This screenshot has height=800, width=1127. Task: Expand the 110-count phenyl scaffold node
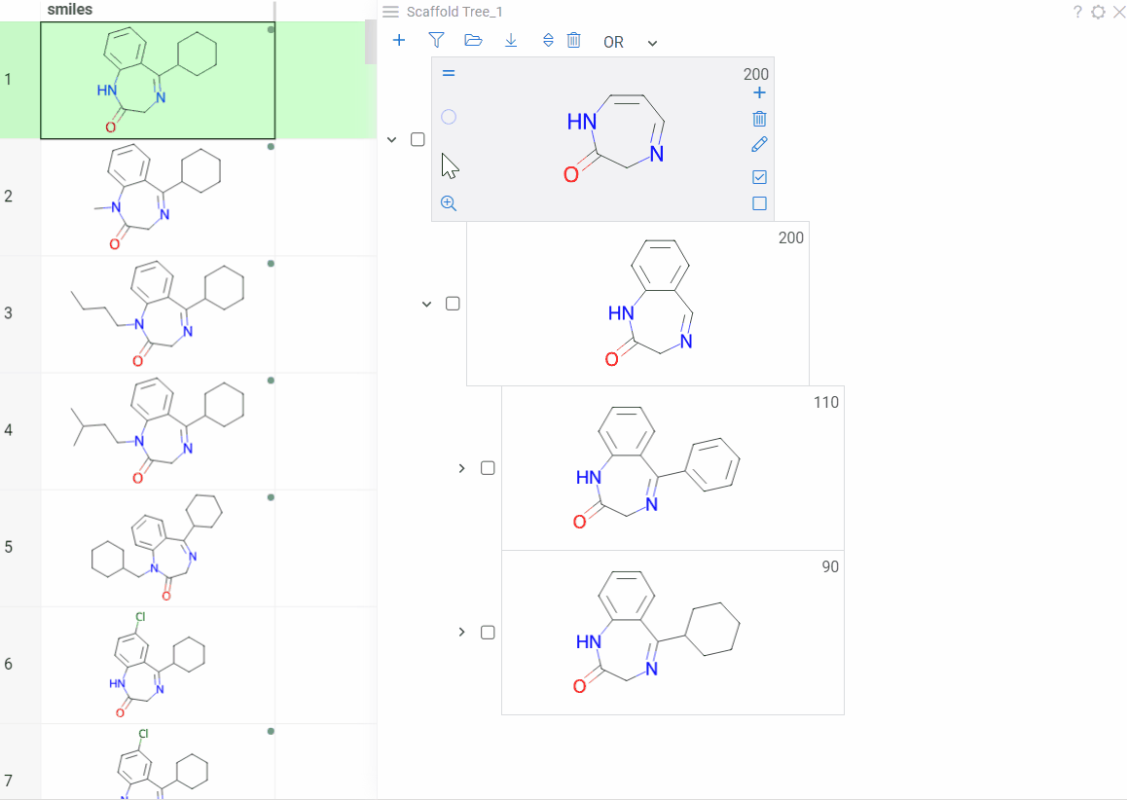[462, 468]
